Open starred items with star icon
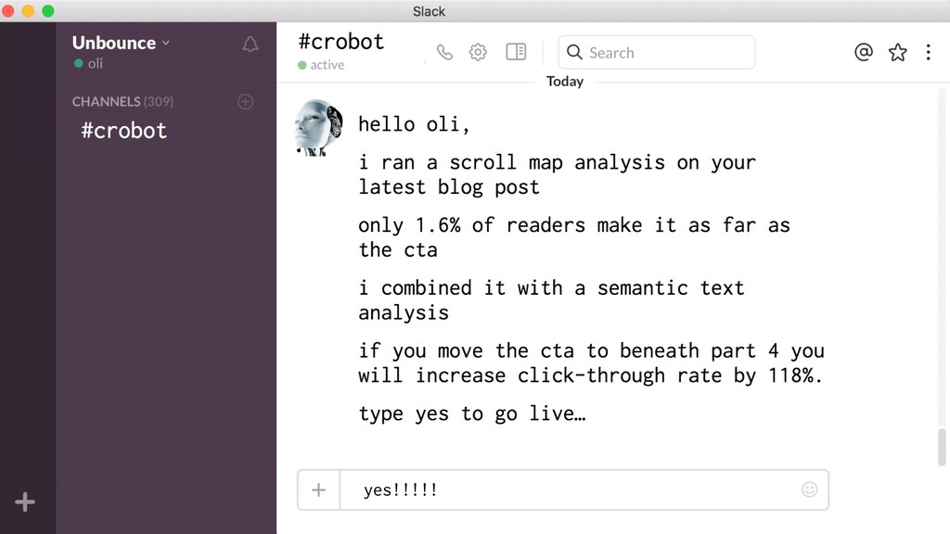 click(x=898, y=53)
